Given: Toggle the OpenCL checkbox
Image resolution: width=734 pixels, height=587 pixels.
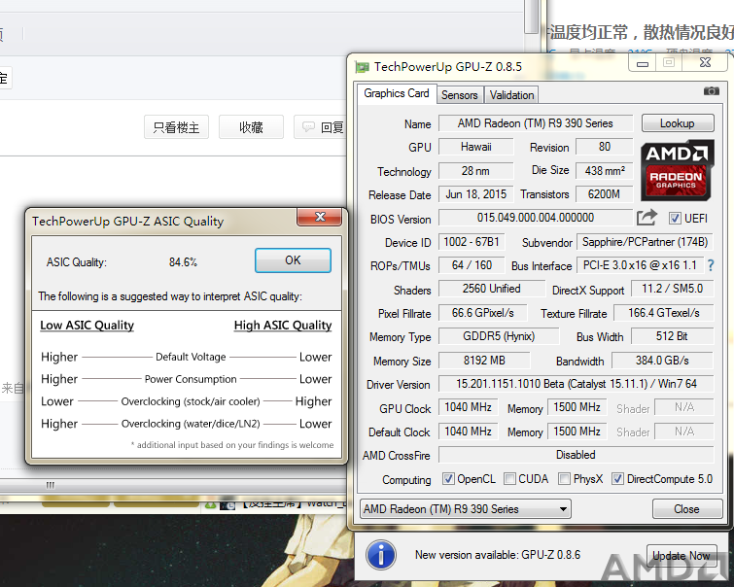Looking at the screenshot, I should click(448, 479).
